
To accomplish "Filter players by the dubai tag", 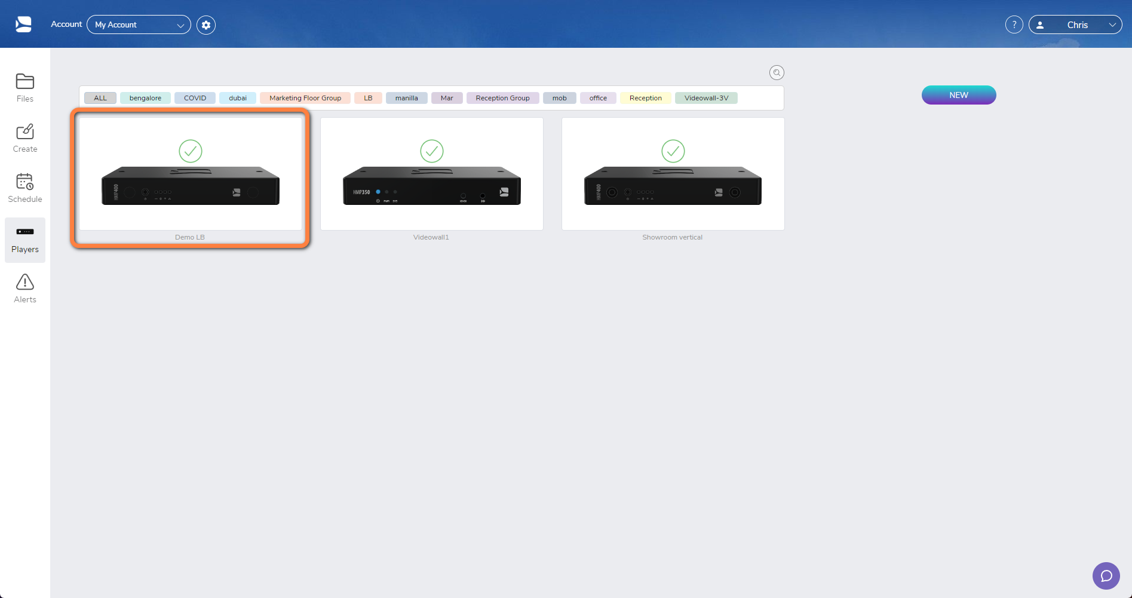I will click(x=238, y=98).
